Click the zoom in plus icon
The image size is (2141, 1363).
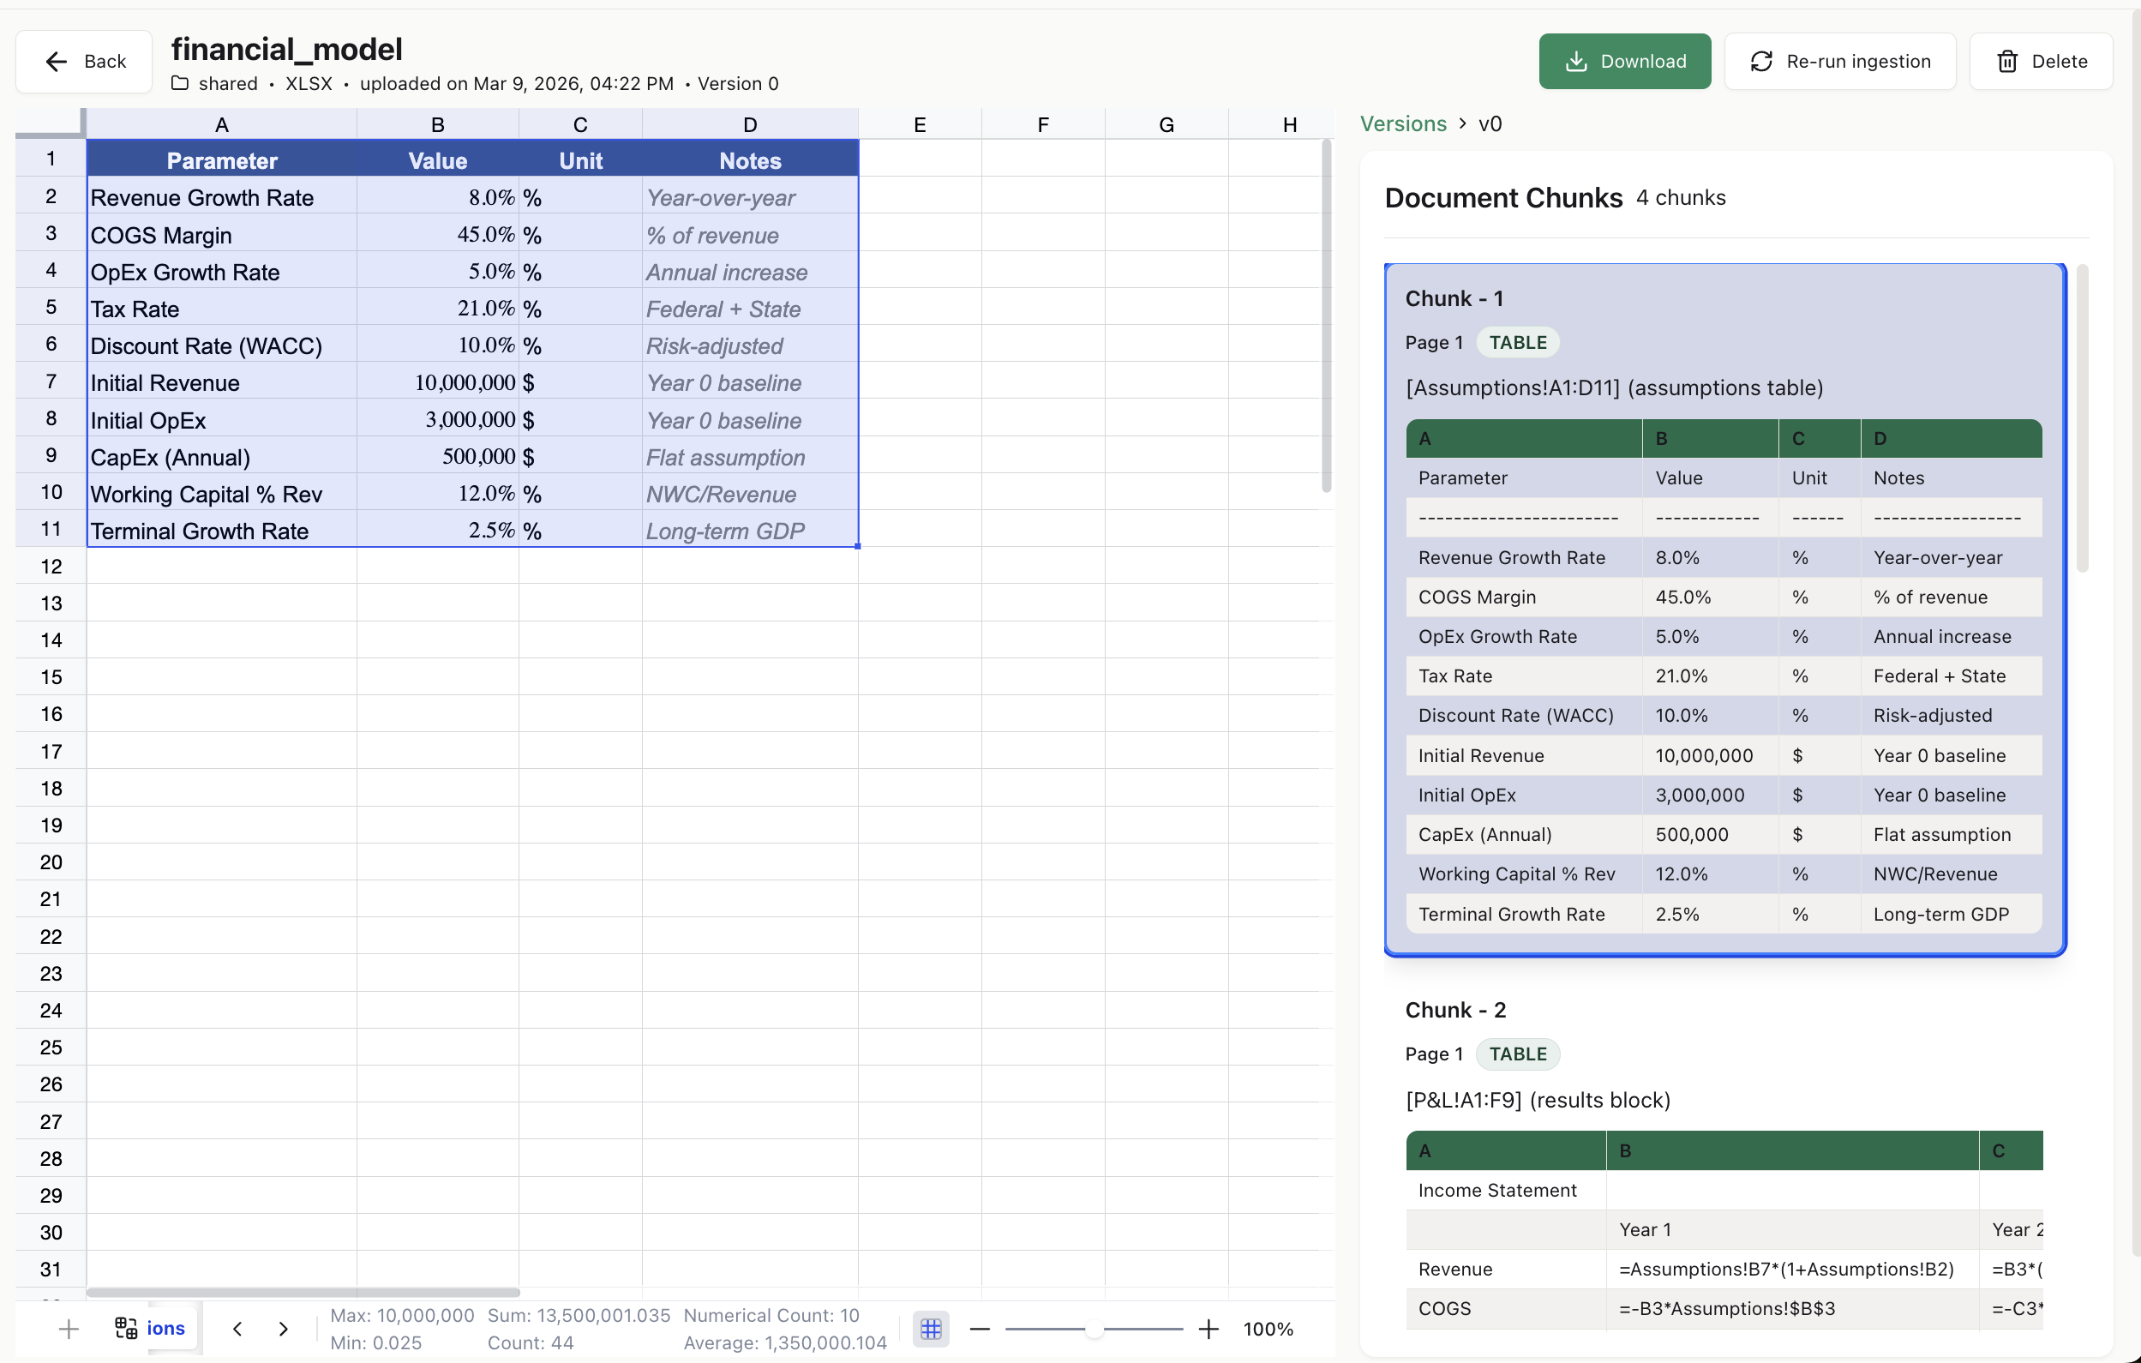1208,1329
